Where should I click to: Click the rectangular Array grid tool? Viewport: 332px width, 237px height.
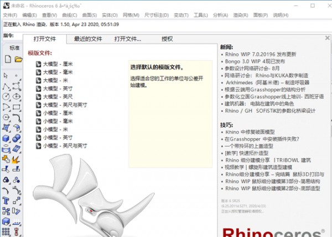click(x=6, y=231)
